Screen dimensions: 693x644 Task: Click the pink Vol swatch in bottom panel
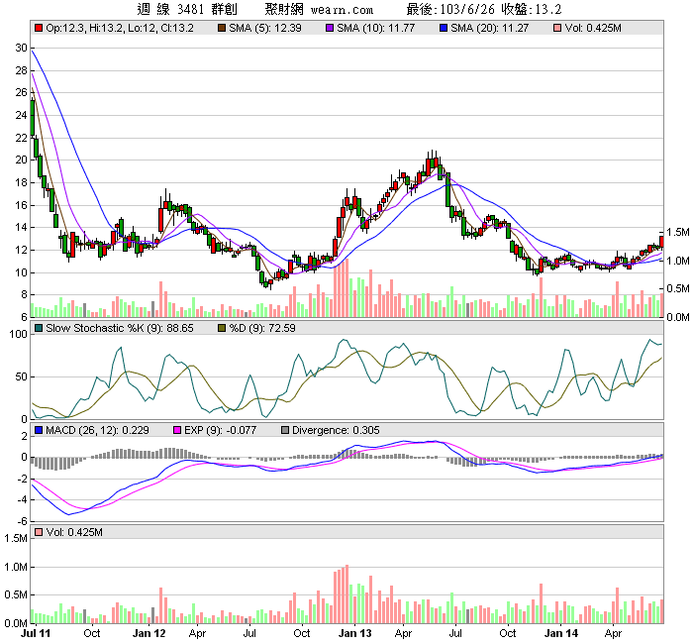(x=39, y=532)
